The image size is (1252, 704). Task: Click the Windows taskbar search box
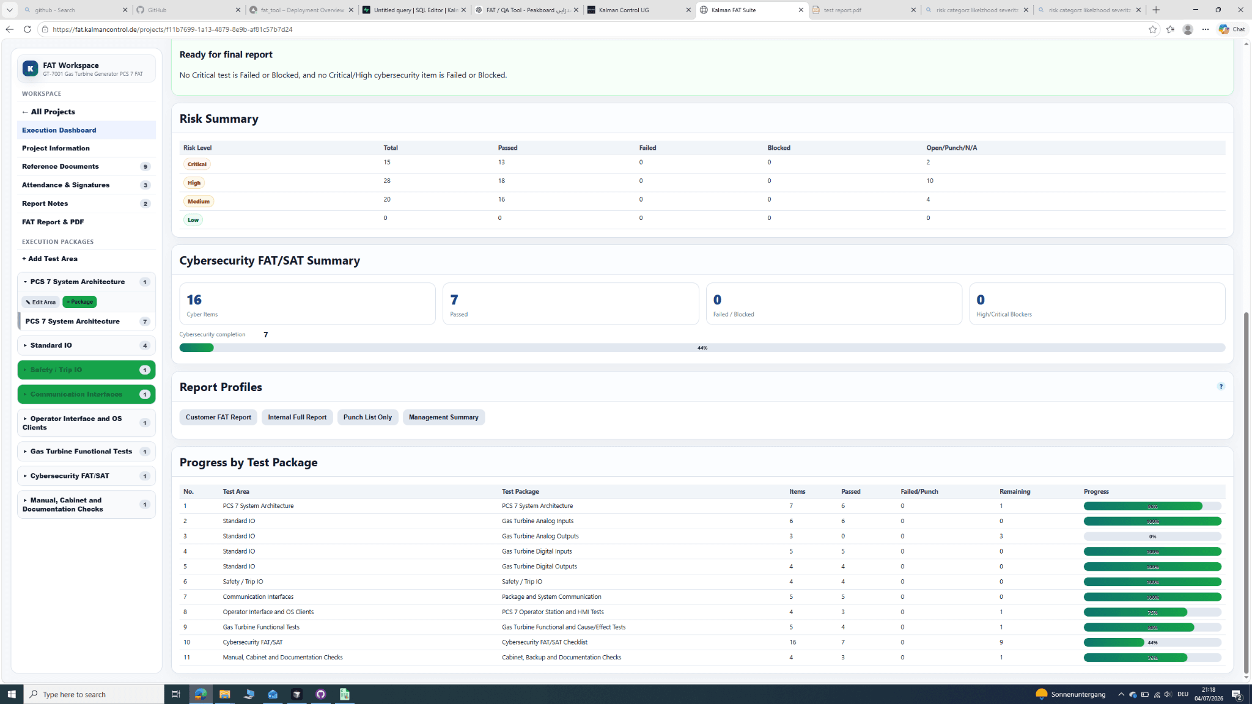tap(94, 694)
